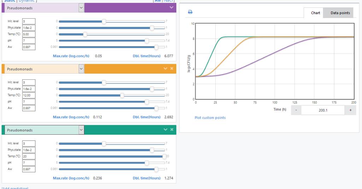This screenshot has width=362, height=189.
Task: Click max rate value 0.236
Action: tap(98, 178)
